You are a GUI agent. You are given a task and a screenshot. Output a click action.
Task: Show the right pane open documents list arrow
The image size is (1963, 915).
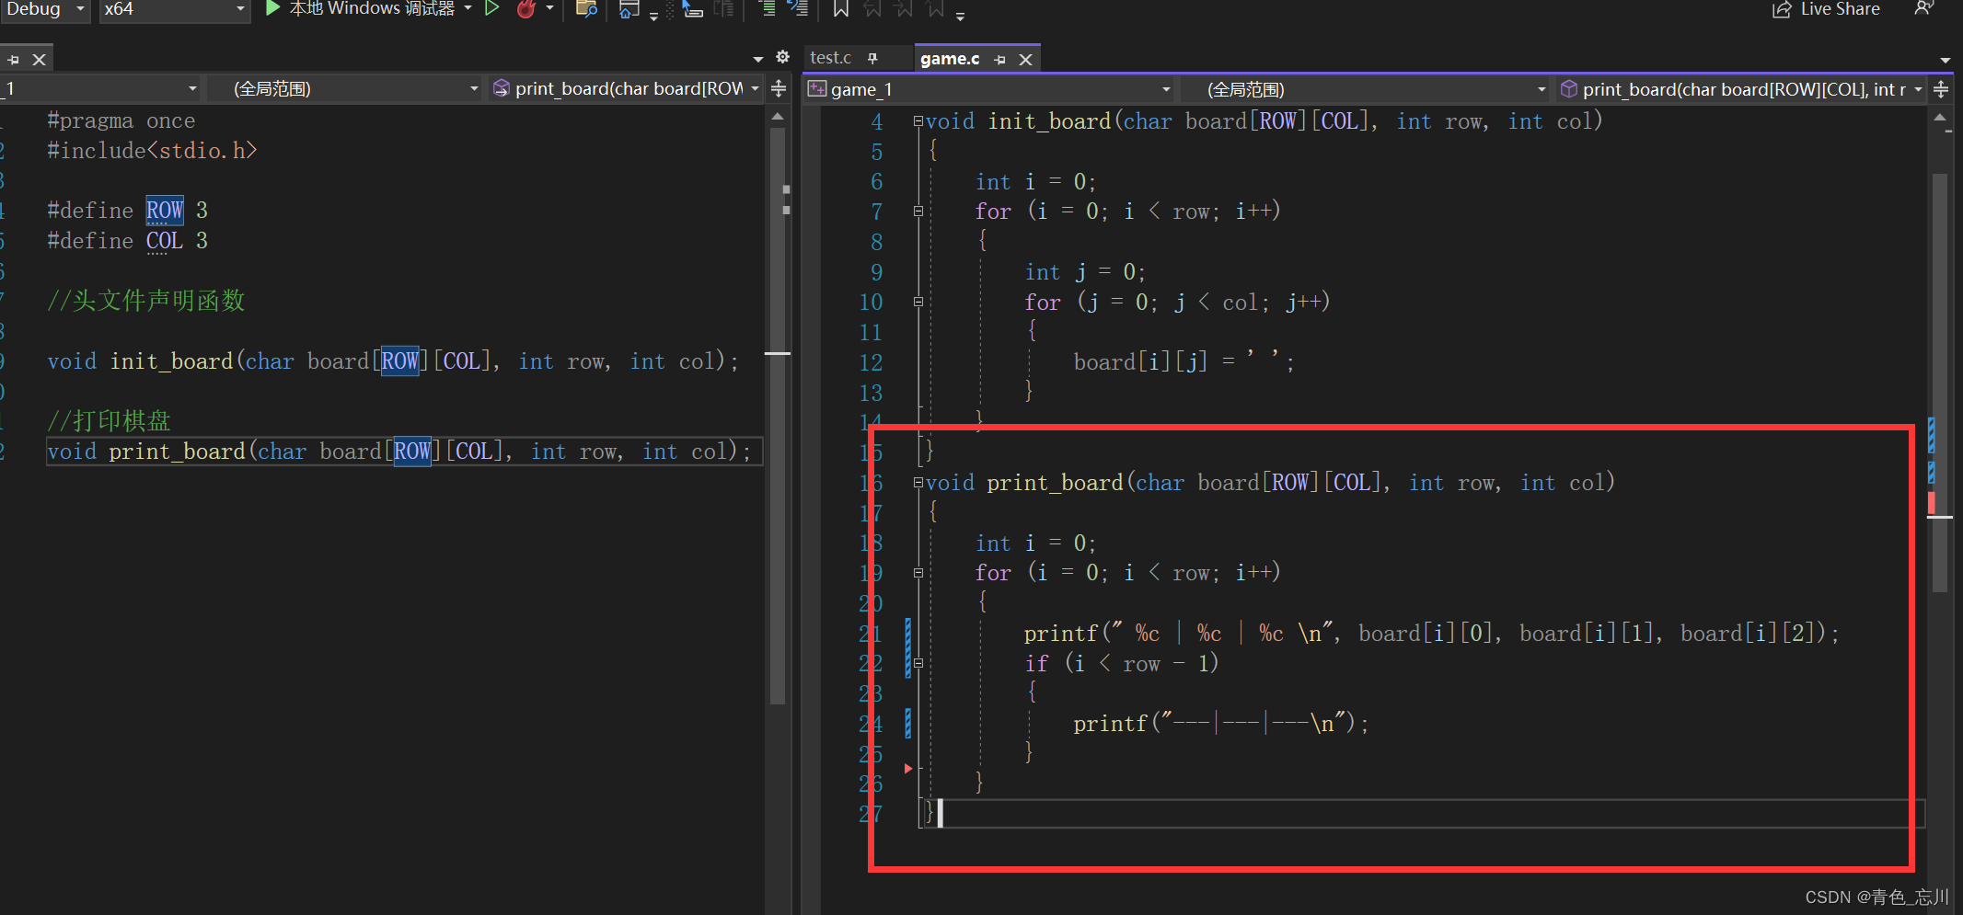click(1946, 60)
